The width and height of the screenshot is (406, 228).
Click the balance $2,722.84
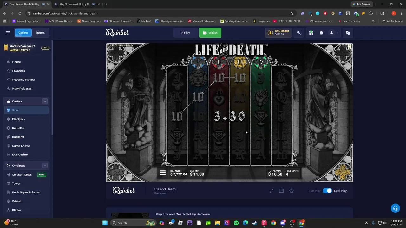(x=179, y=174)
